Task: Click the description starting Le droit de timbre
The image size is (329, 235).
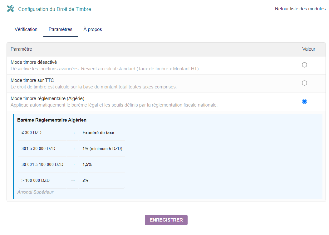Action: coord(94,87)
